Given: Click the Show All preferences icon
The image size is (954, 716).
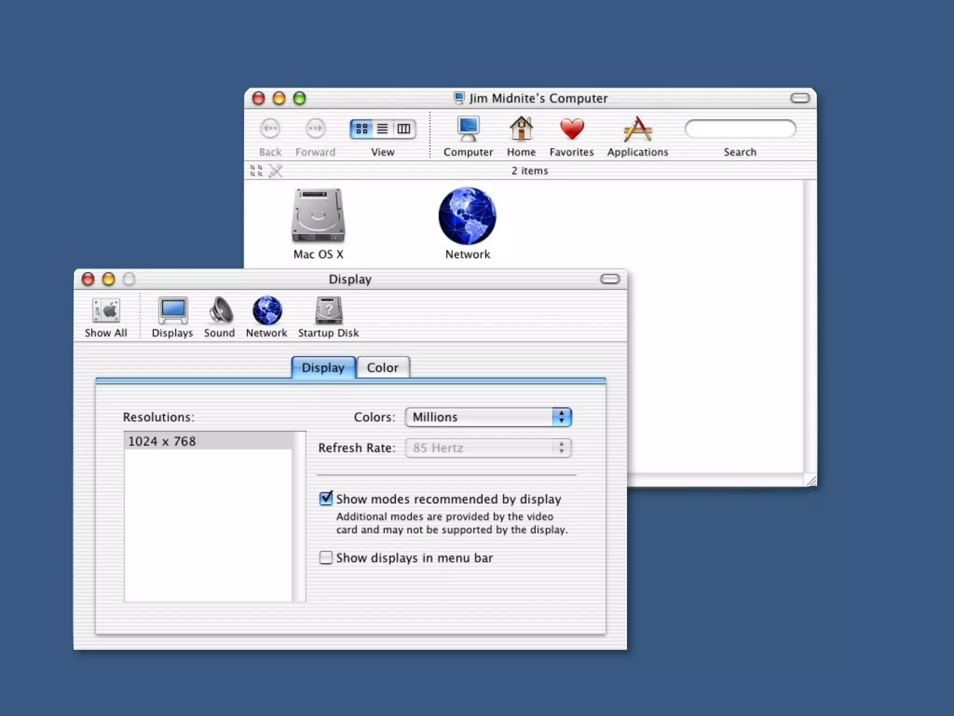Looking at the screenshot, I should tap(106, 311).
